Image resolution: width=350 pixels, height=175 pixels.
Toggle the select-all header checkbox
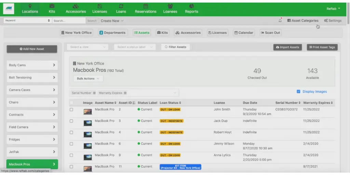tap(71, 103)
